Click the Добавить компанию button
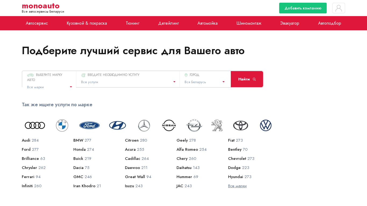The width and height of the screenshot is (367, 206). (303, 8)
